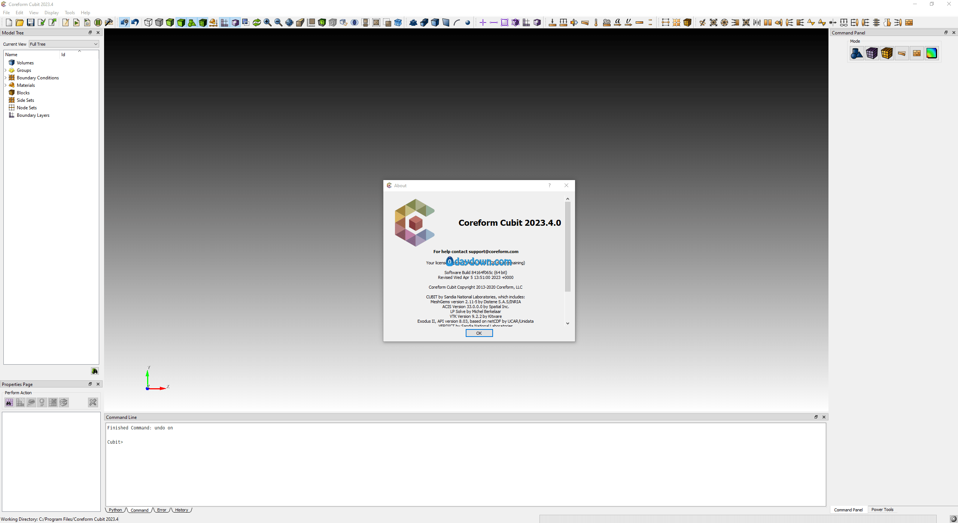Switch to the Python tab
Image resolution: width=958 pixels, height=523 pixels.
point(115,510)
